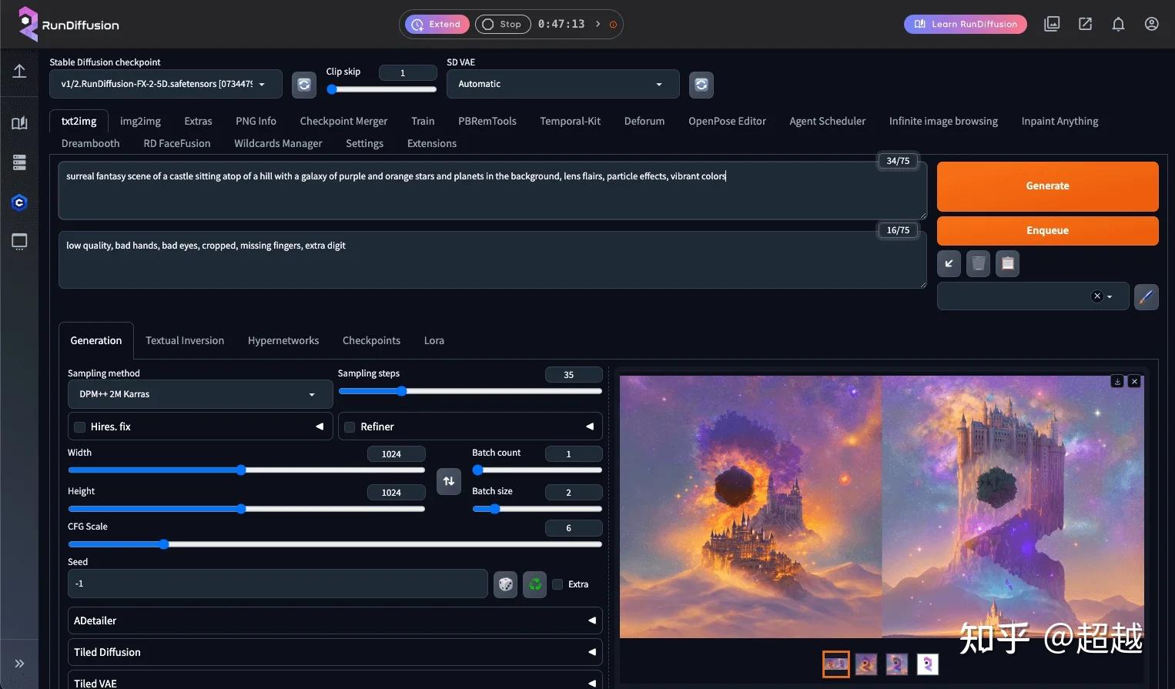Switch to the img2img tab
Viewport: 1175px width, 689px height.
click(x=140, y=121)
